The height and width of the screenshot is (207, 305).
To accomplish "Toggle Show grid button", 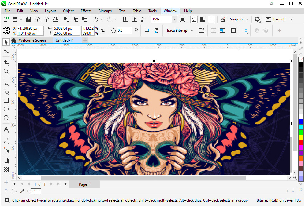I will 203,19.
